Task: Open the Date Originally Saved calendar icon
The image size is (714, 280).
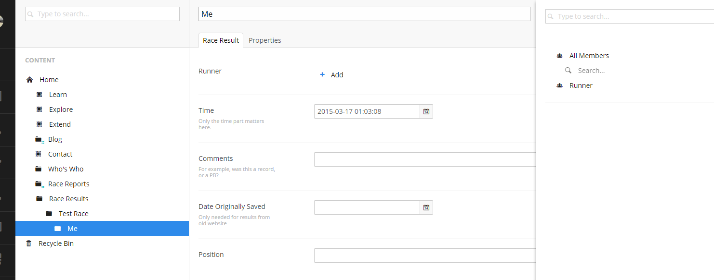Action: click(x=426, y=207)
